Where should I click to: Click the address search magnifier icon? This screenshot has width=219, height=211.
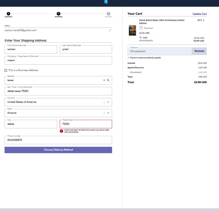[x=108, y=80]
